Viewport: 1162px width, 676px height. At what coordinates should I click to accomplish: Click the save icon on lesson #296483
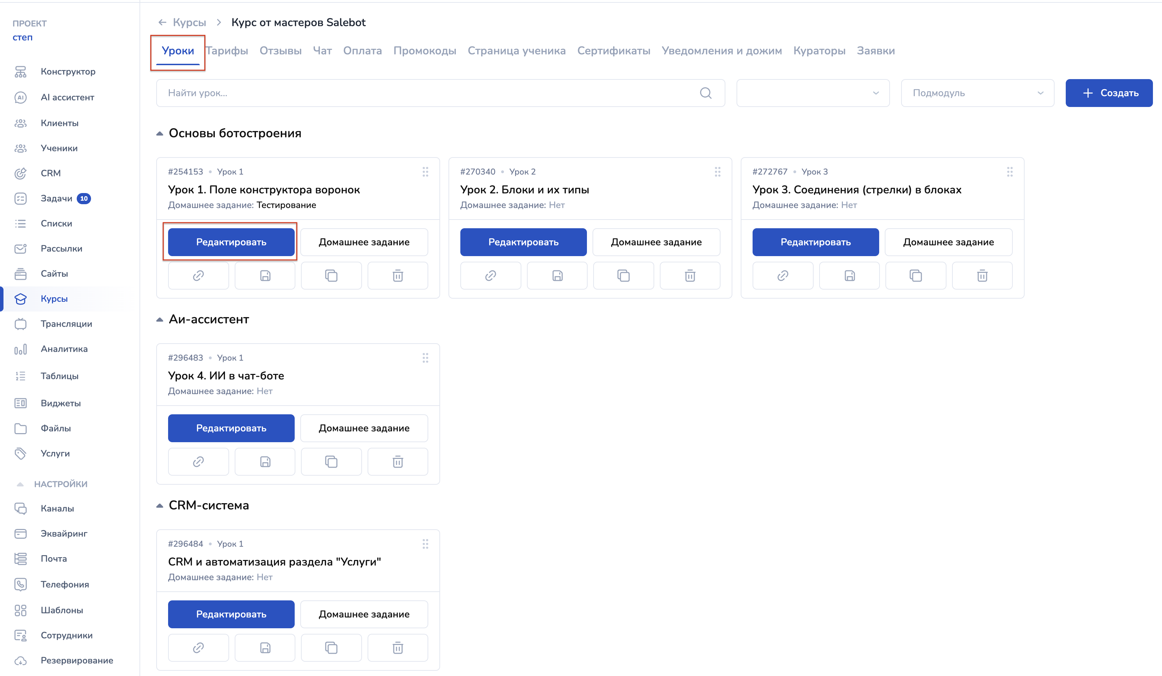point(265,462)
